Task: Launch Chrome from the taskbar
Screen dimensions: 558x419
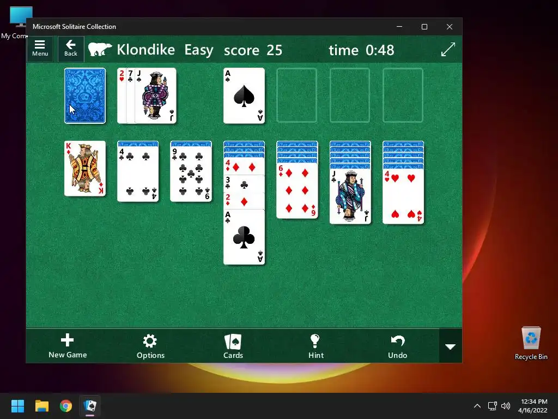Action: click(x=66, y=406)
